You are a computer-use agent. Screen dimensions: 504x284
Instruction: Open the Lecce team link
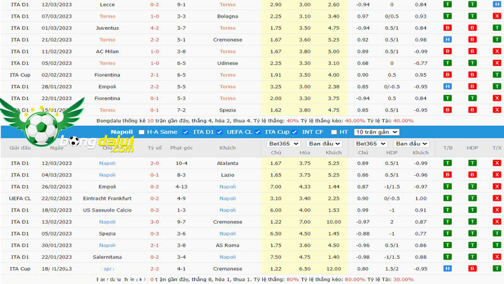(107, 4)
